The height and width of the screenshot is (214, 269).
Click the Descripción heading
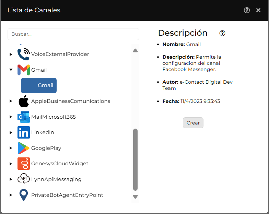pos(183,33)
